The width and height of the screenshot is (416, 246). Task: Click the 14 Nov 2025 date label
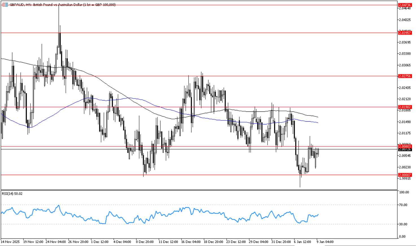[10, 242]
